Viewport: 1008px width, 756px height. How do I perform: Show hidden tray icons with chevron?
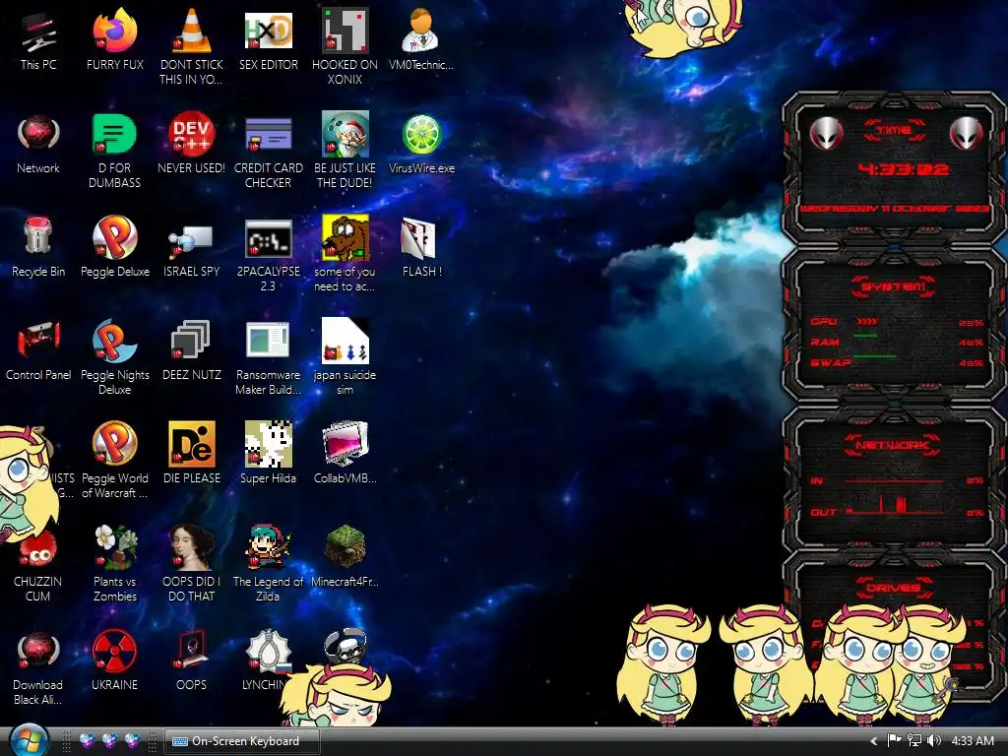click(873, 741)
